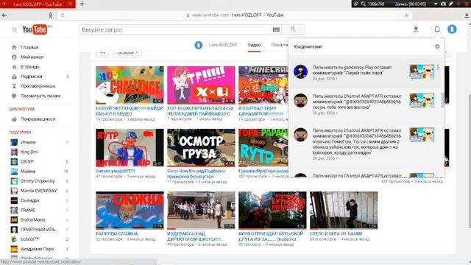Open the CRISP subscription channel
471x265 pixels.
click(x=26, y=162)
